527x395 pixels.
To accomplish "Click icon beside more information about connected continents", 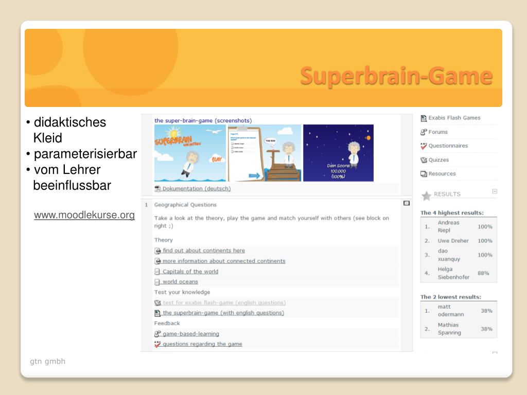I will (157, 261).
